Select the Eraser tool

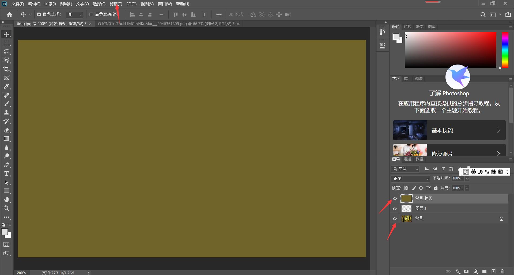coord(6,130)
